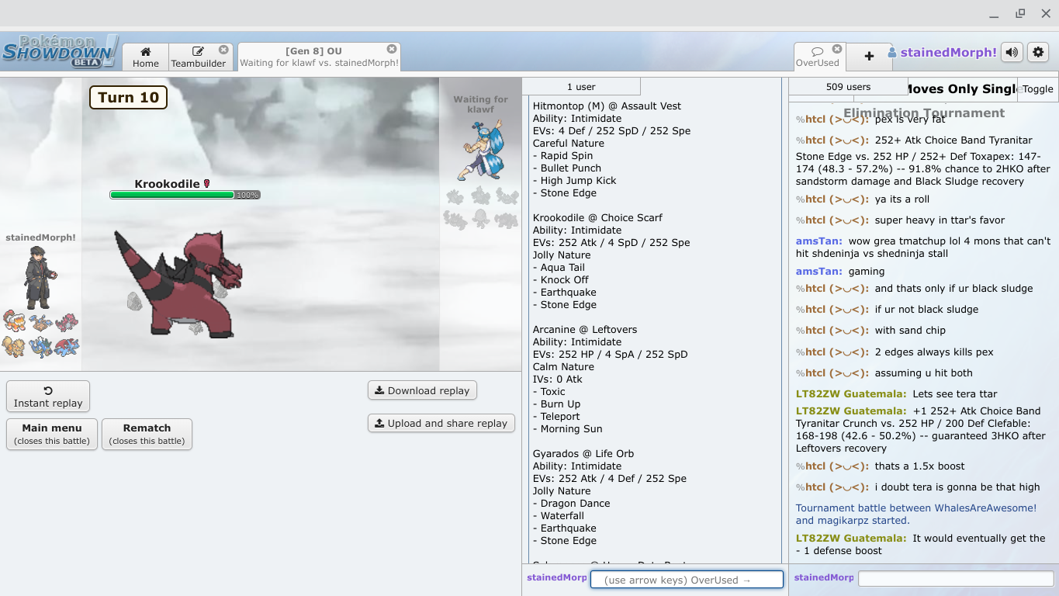Select Salamence team icon under stainedMorph!

66,346
